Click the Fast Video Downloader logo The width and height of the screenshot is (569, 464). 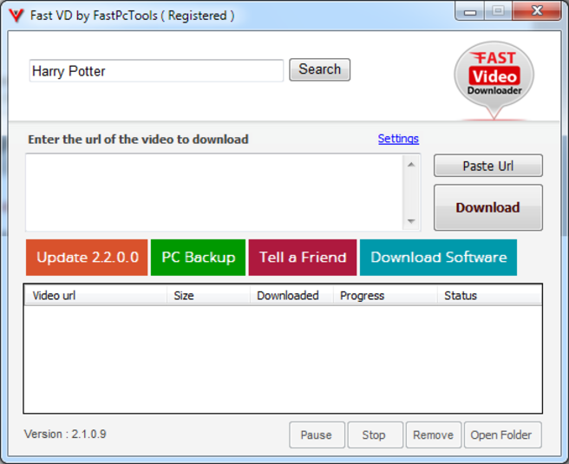tap(494, 80)
